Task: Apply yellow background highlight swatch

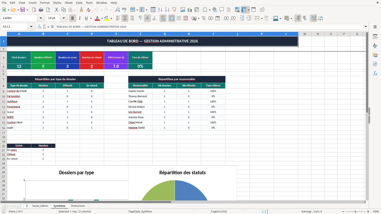Action: click(107, 18)
